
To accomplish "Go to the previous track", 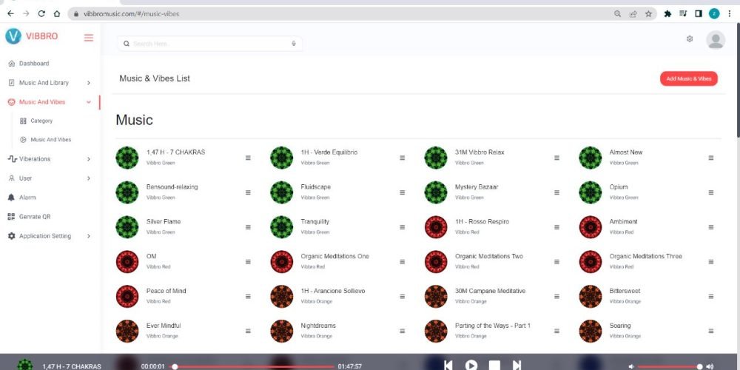I will (448, 365).
